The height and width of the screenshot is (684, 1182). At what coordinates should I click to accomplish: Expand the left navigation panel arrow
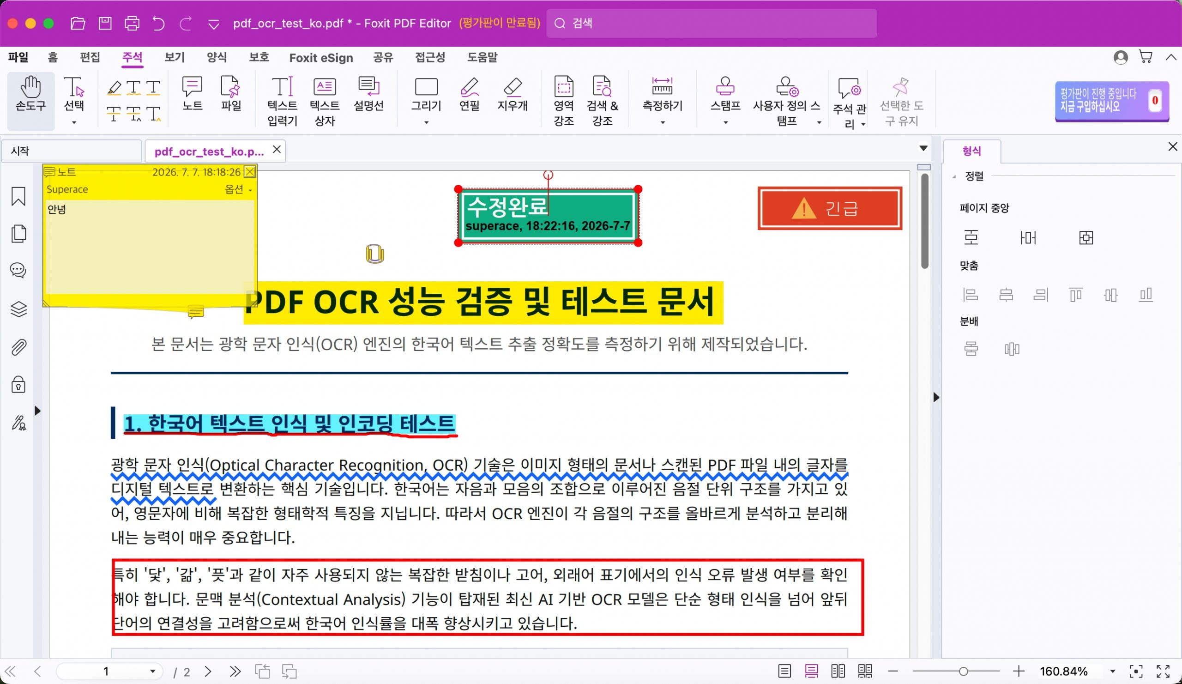point(37,411)
